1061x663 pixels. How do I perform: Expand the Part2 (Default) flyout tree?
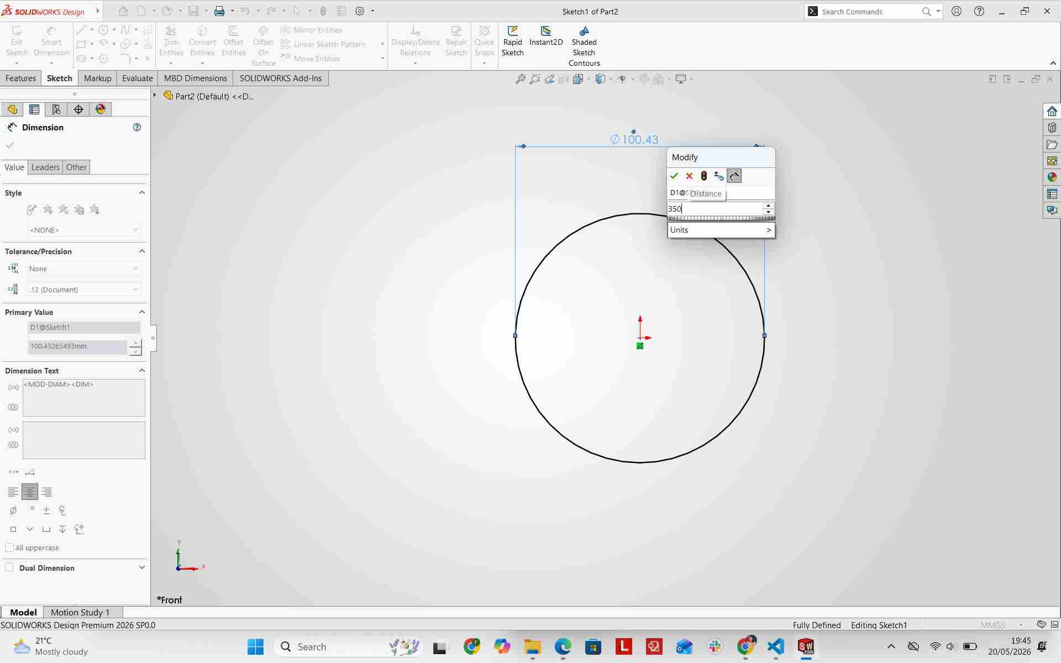coord(155,96)
